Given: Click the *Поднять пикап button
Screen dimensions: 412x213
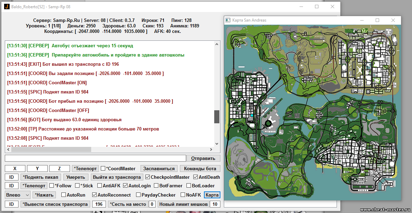Looking at the screenshot, I should 41,177.
